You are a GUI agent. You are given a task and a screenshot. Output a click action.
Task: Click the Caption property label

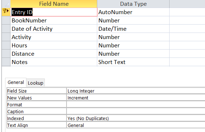click(37, 112)
